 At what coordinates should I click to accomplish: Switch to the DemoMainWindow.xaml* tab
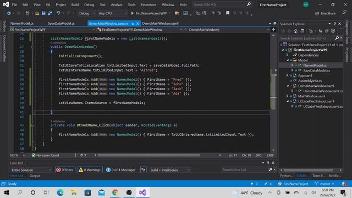[161, 23]
